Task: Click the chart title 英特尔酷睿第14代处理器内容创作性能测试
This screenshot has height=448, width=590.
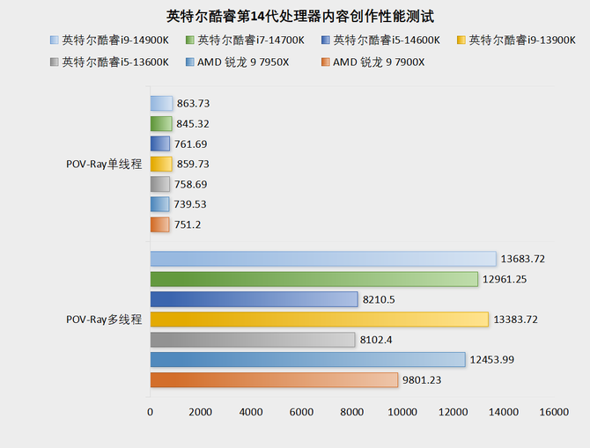Action: (300, 17)
